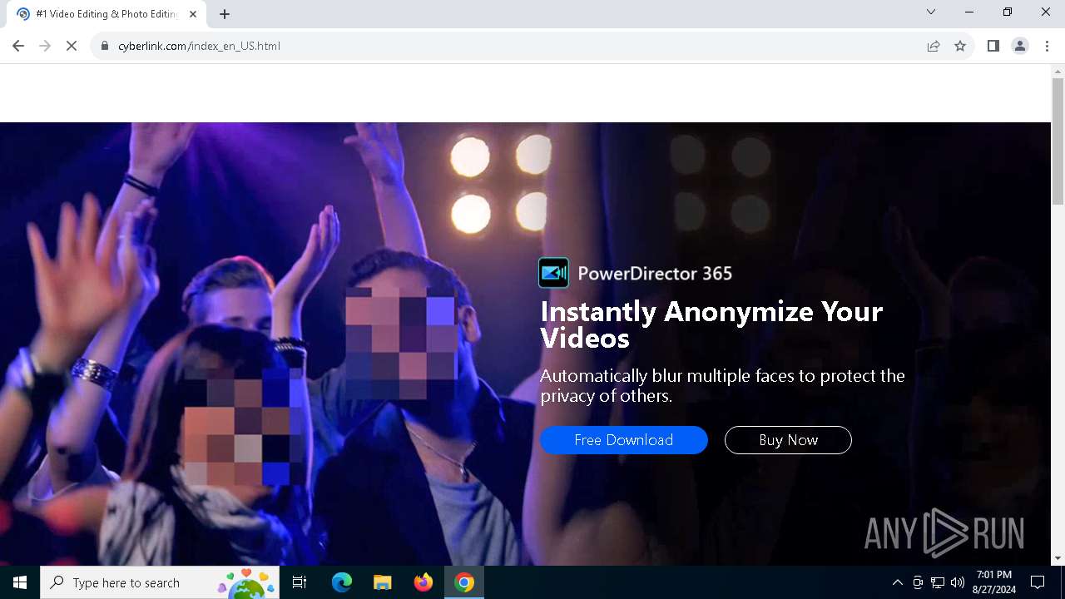Image resolution: width=1065 pixels, height=599 pixels.
Task: Open Windows Start menu
Action: click(20, 582)
